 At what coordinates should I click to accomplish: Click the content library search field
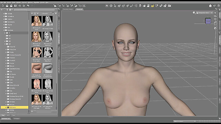(34, 10)
